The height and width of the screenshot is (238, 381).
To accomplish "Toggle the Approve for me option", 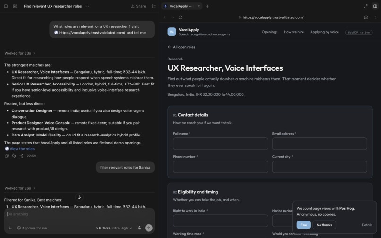I will (x=32, y=228).
